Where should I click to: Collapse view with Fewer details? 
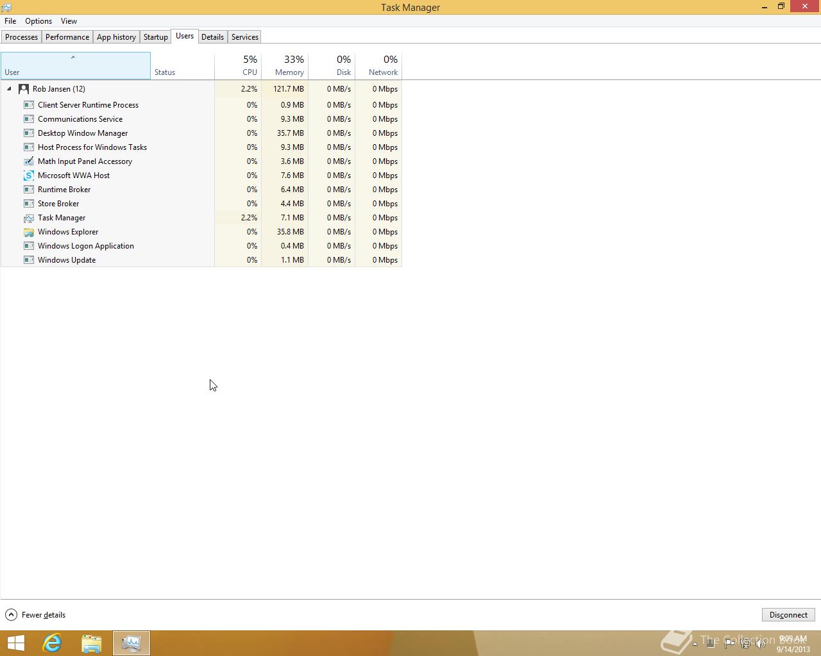[x=36, y=615]
